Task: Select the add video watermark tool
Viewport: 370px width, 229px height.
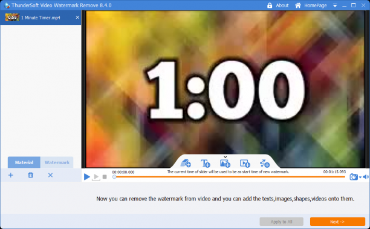Action: pos(245,163)
